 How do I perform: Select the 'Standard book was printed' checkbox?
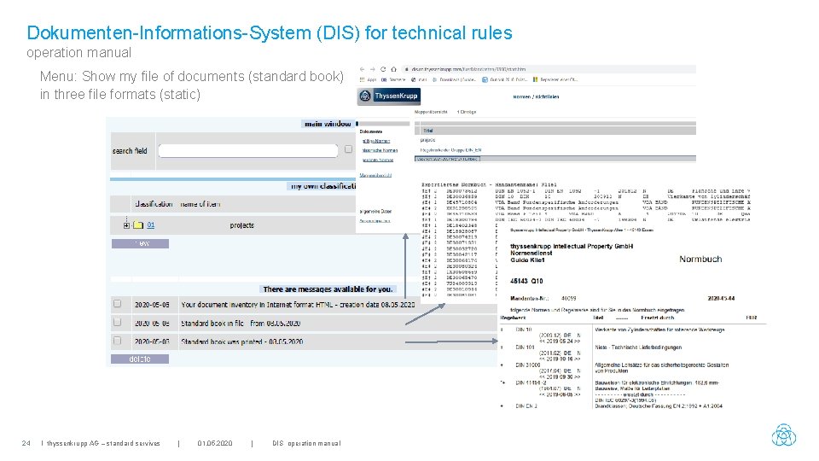click(x=118, y=341)
